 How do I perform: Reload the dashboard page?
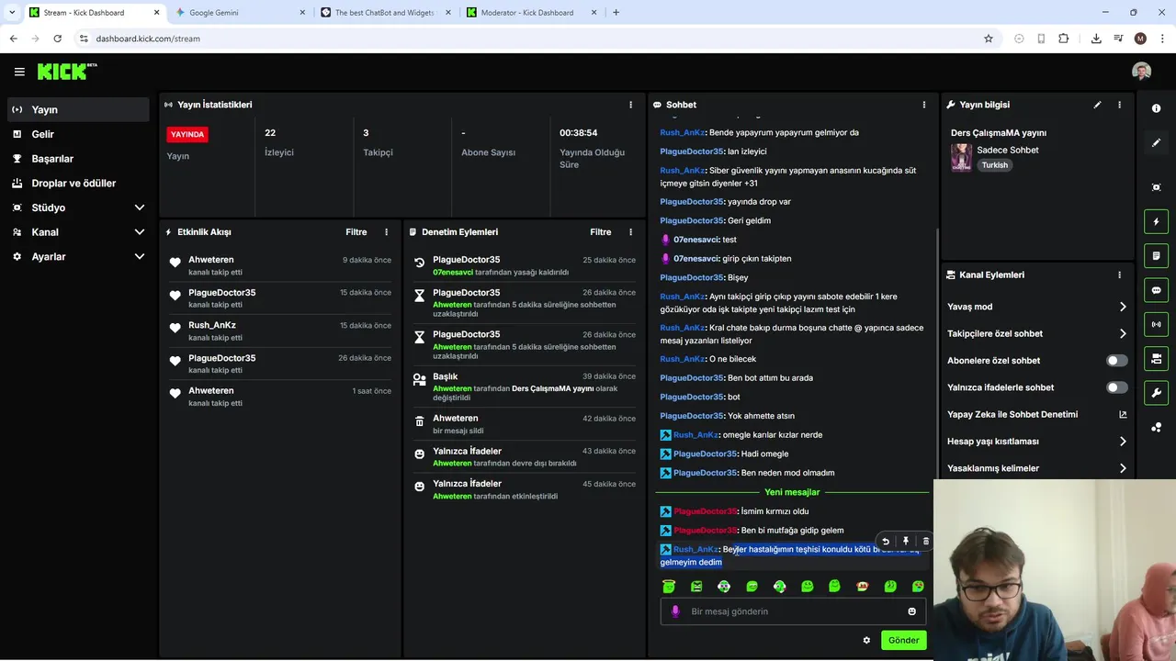coord(57,39)
